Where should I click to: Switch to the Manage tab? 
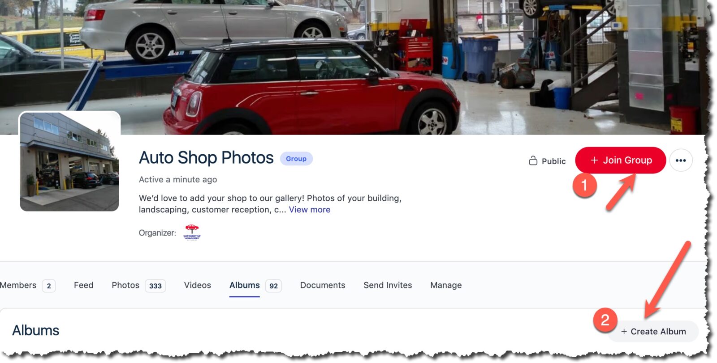click(x=446, y=285)
